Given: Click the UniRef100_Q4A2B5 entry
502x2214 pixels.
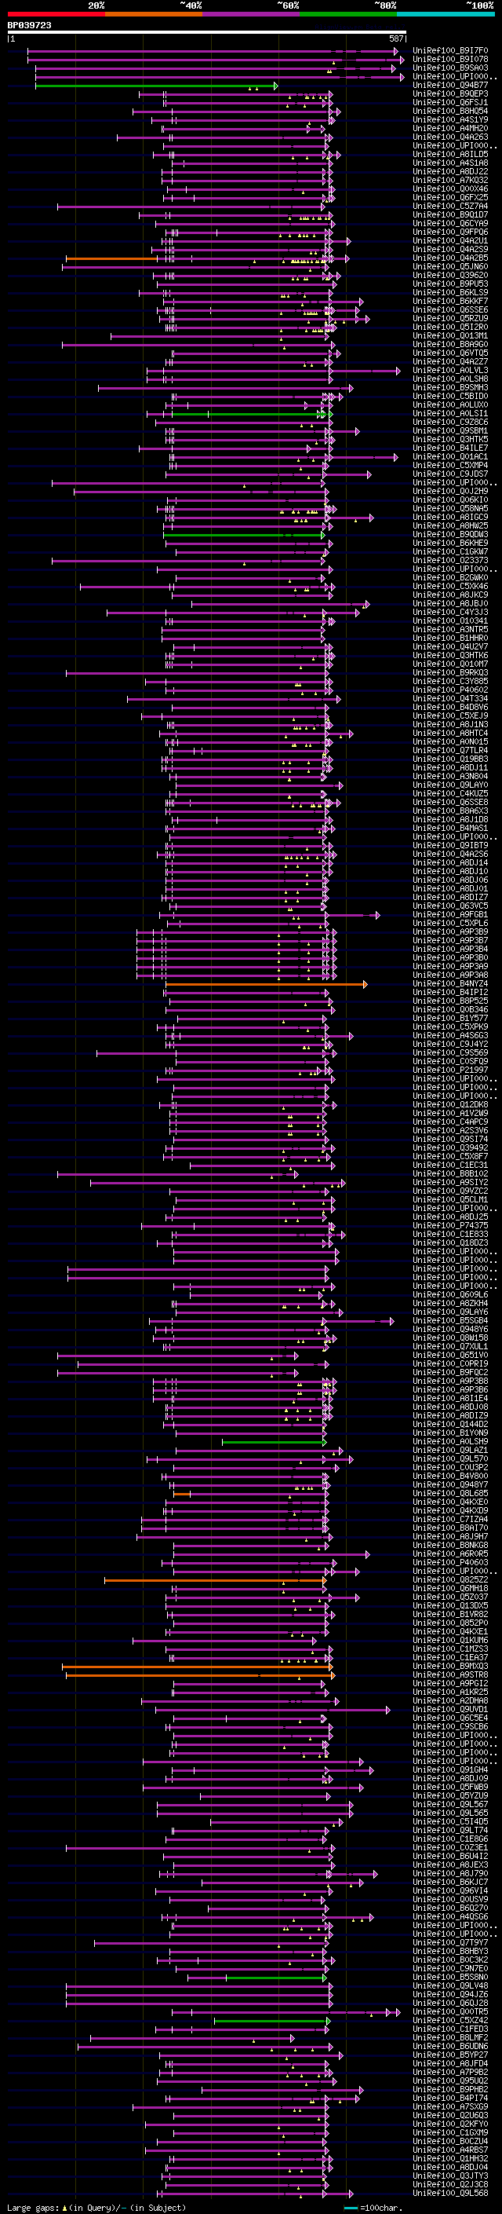Looking at the screenshot, I should click(x=450, y=258).
